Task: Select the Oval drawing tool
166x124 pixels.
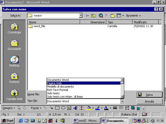Action: 63,108
